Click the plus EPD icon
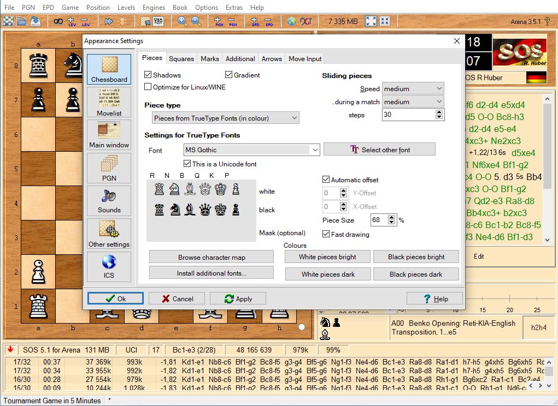This screenshot has width=558, height=406. [255, 21]
